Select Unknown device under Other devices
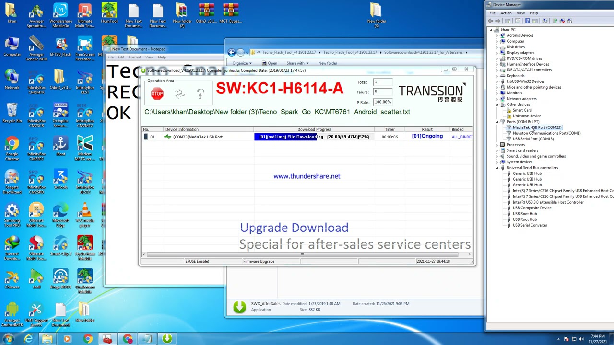The width and height of the screenshot is (614, 345). click(x=527, y=116)
